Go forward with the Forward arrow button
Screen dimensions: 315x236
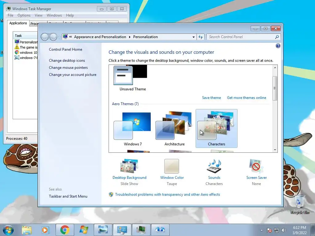[53, 37]
